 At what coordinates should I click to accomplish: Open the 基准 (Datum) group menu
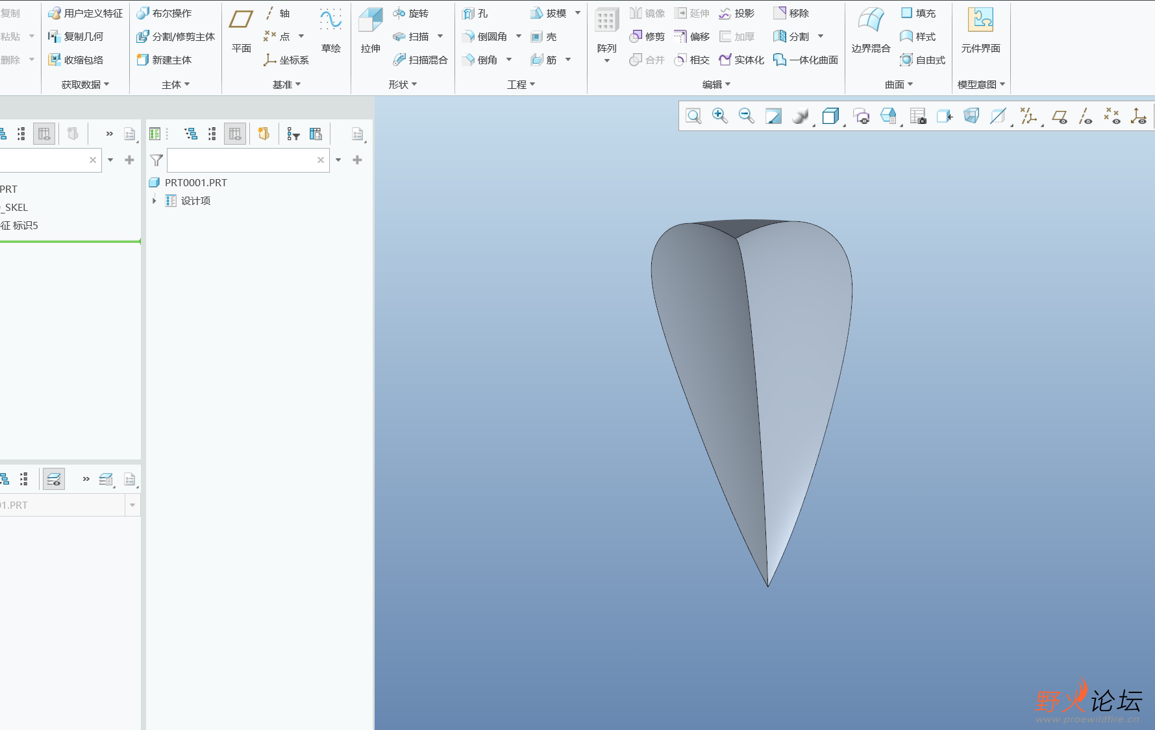286,84
